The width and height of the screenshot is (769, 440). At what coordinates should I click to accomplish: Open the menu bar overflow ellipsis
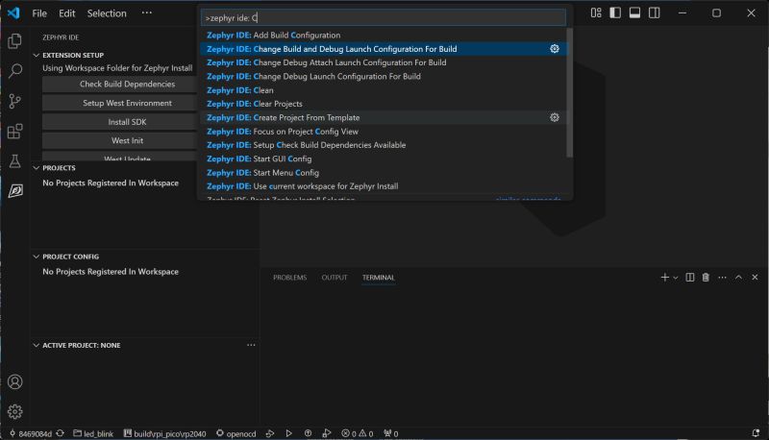click(147, 13)
